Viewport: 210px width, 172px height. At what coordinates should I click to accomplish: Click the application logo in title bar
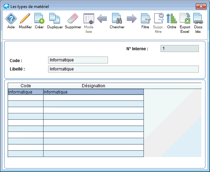[6, 6]
